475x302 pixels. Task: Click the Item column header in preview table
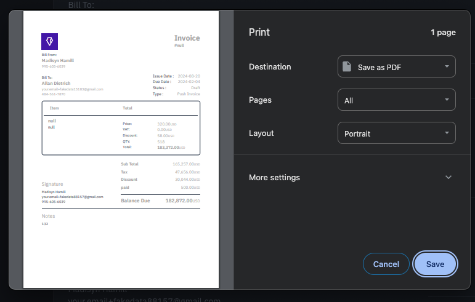coord(54,108)
